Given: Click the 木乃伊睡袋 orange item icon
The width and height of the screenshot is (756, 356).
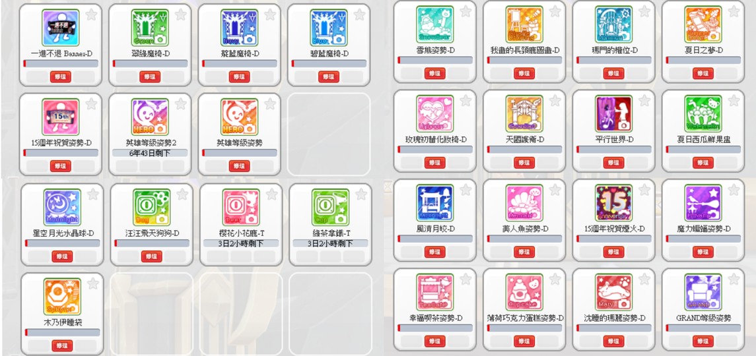Looking at the screenshot, I should pos(62,297).
